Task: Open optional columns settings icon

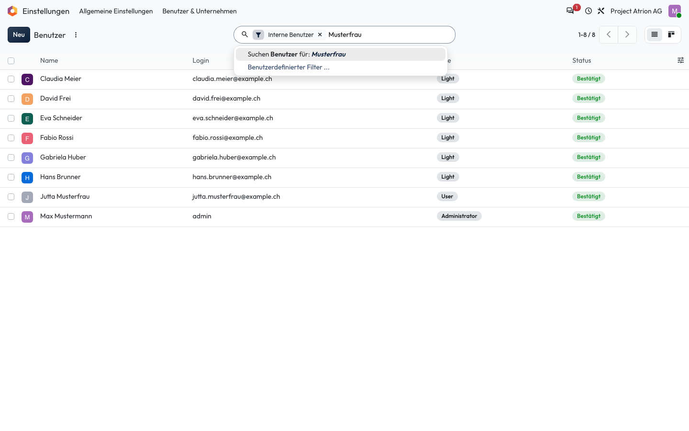Action: click(x=680, y=60)
